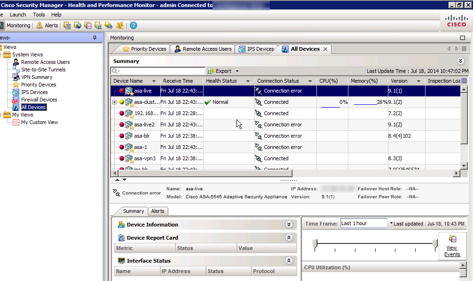Click the globe launch icon in toolbar

(78, 25)
